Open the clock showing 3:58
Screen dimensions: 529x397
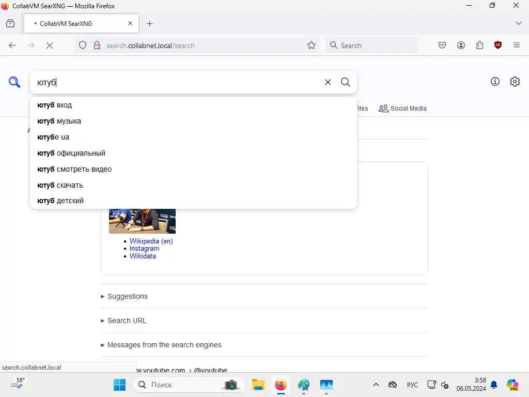[x=471, y=385]
